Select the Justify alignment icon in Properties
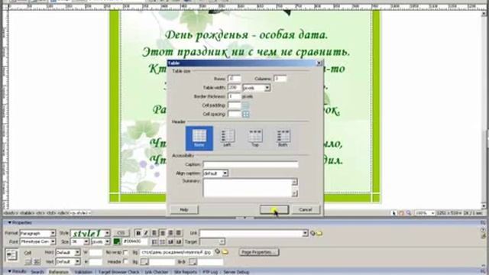The image size is (489, 275). [178, 233]
